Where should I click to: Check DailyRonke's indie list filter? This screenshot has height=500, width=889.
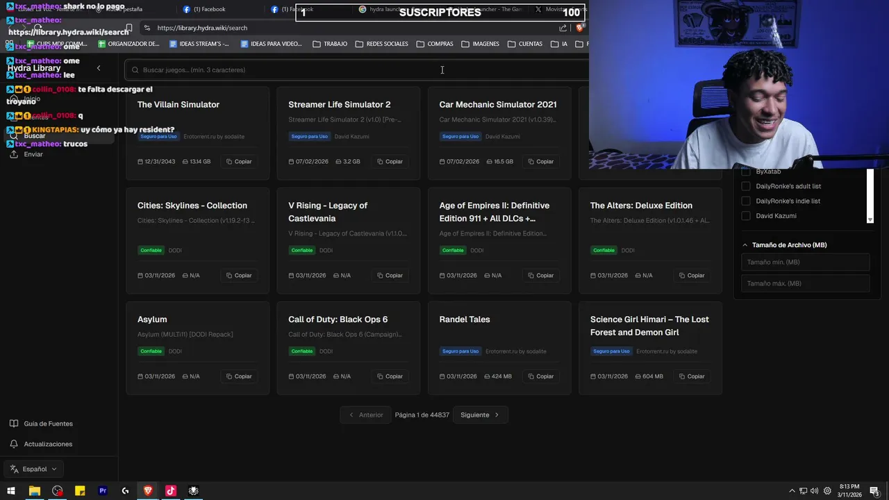746,201
